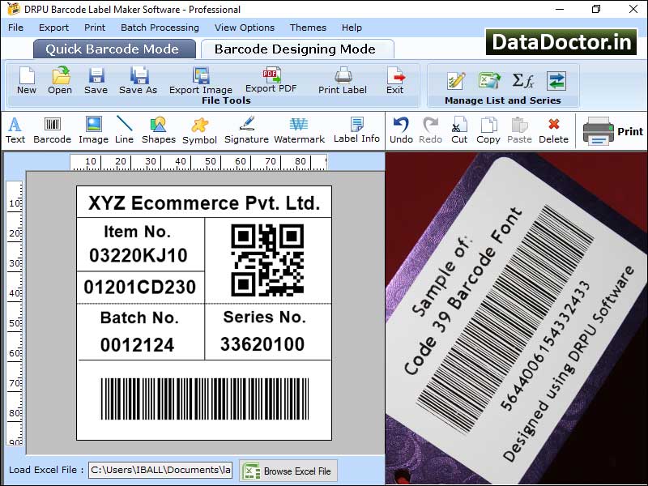
Task: Cut the selected element
Action: pos(459,130)
